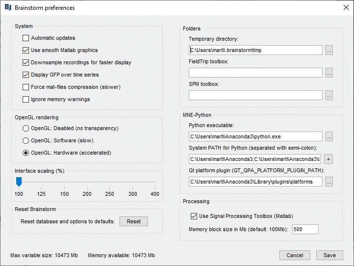
Task: Browse for Python executable path
Action: pos(329,136)
